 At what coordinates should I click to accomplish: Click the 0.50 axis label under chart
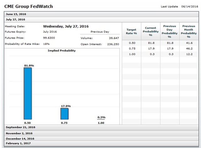[27, 123]
